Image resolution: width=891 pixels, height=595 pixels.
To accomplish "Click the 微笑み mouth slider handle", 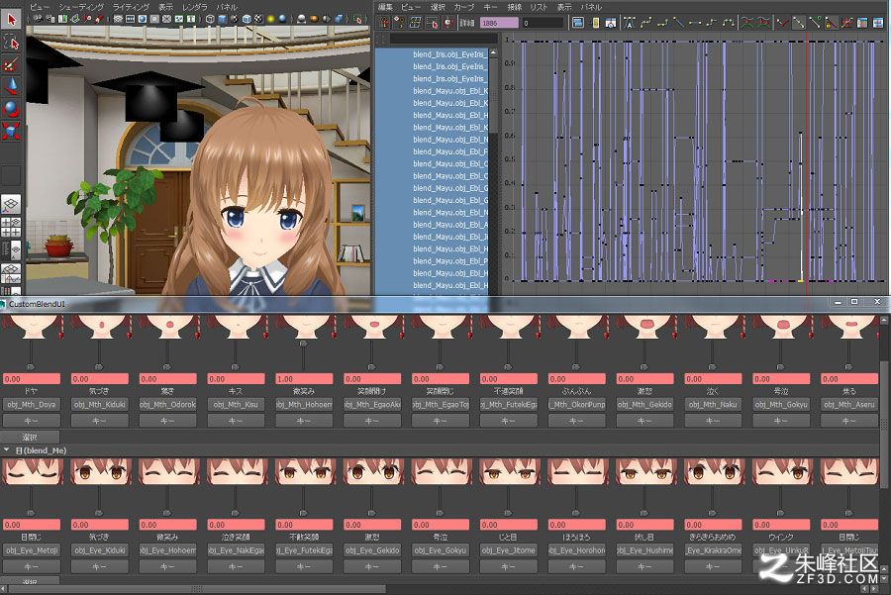I will [304, 344].
